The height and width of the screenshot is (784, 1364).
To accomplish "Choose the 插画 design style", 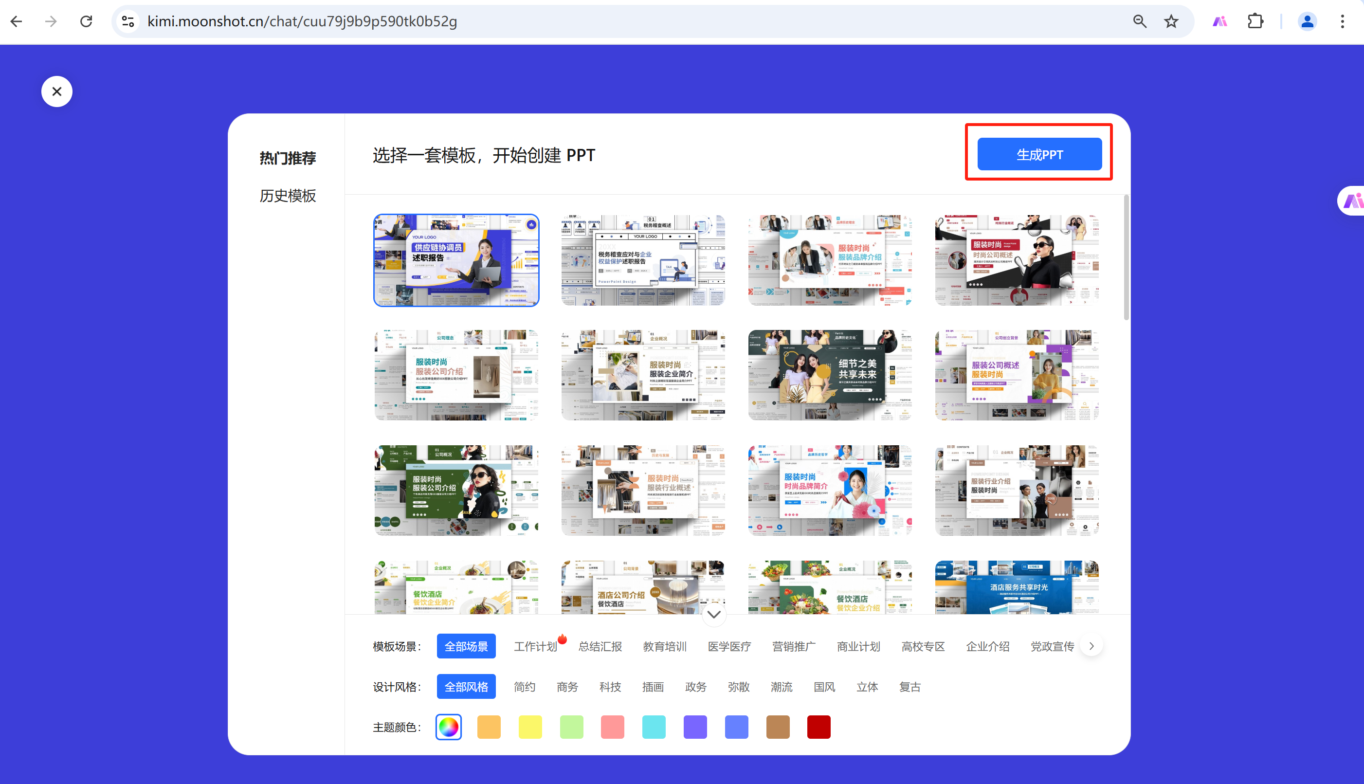I will pyautogui.click(x=653, y=687).
